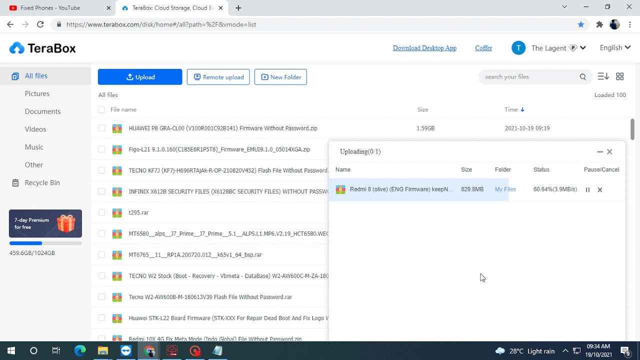
Task: Check the INFINIX X612B file
Action: pos(102,191)
